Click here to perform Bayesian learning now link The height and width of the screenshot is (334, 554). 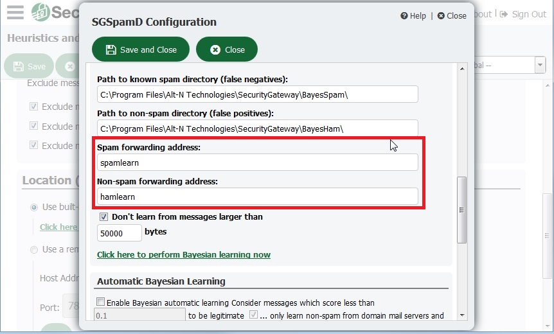(184, 254)
